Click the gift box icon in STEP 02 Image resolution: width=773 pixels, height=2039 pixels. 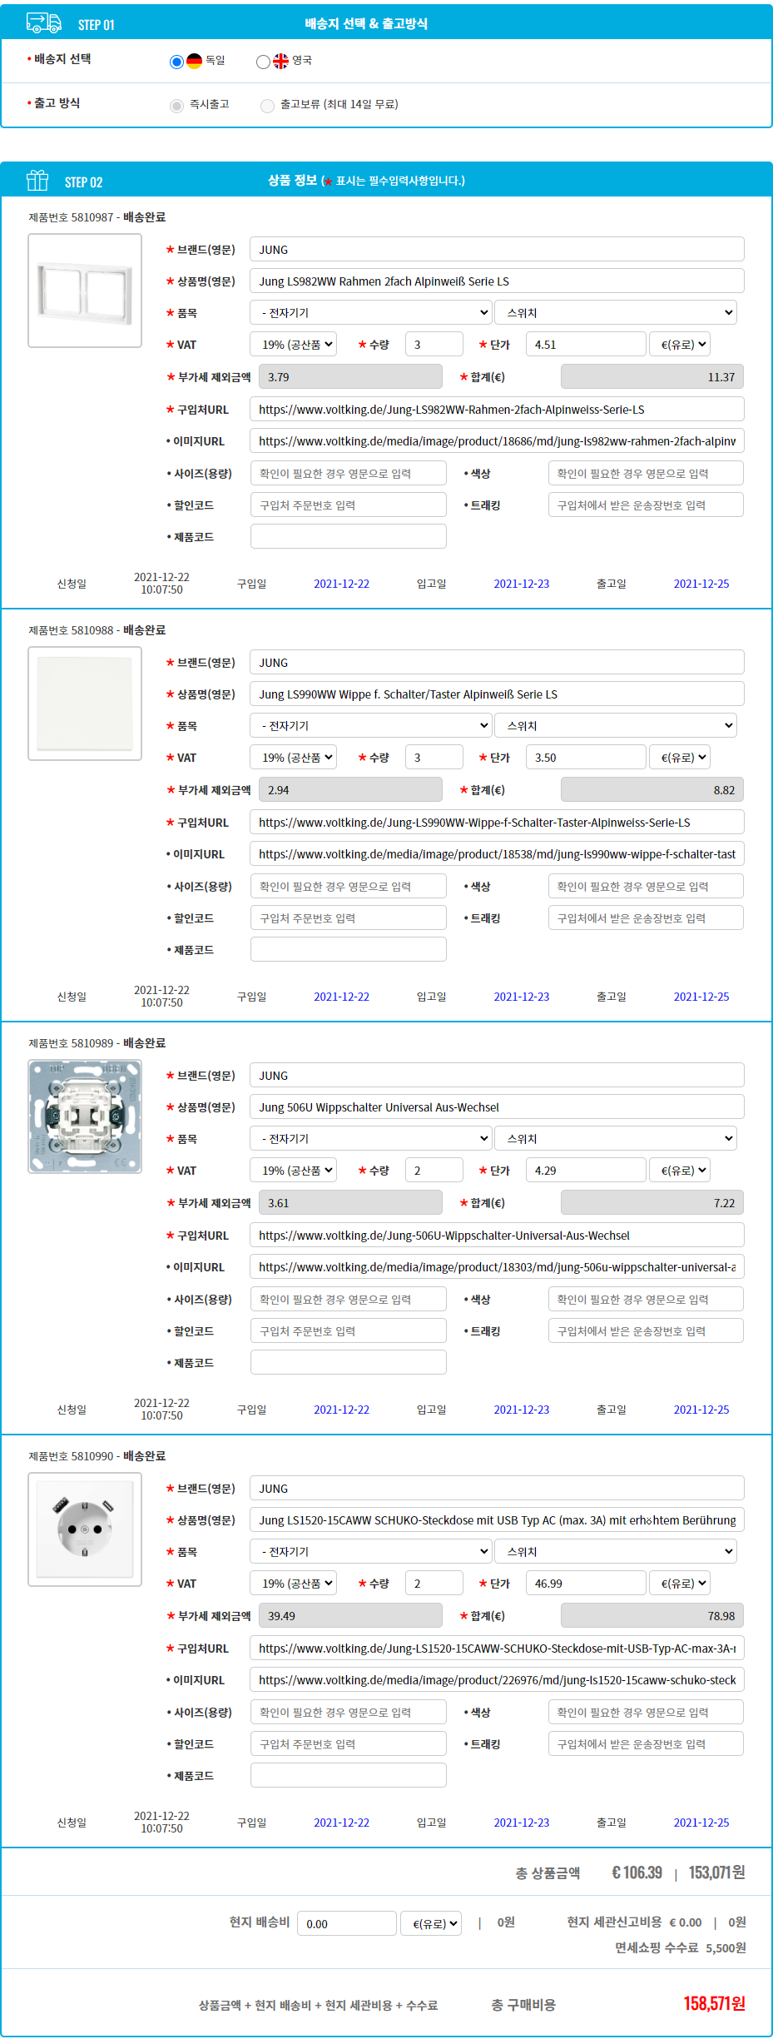(x=37, y=180)
